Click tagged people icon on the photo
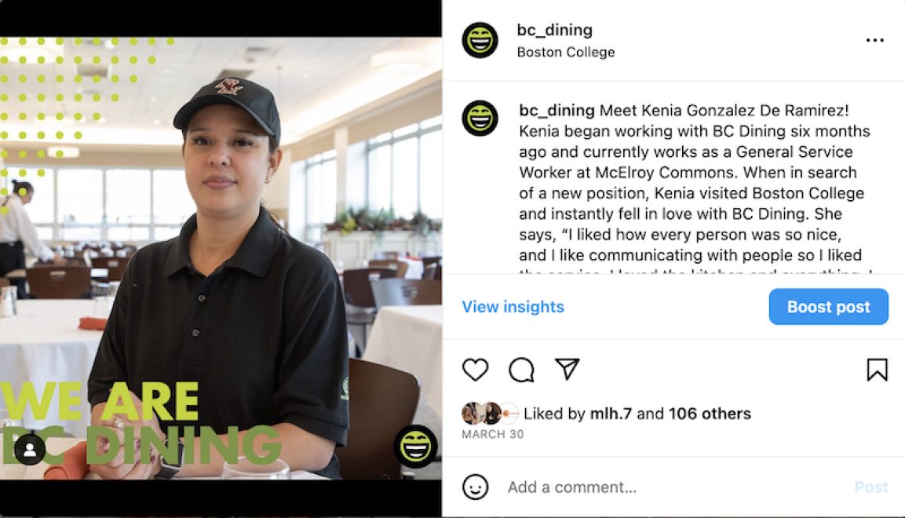This screenshot has height=518, width=905. 30,449
